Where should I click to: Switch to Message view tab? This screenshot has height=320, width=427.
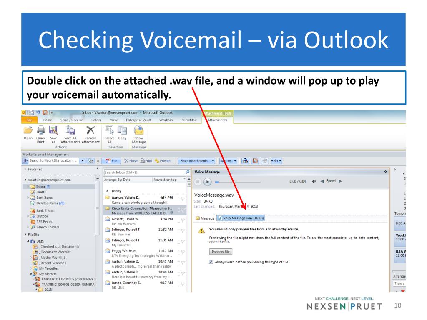click(x=205, y=218)
